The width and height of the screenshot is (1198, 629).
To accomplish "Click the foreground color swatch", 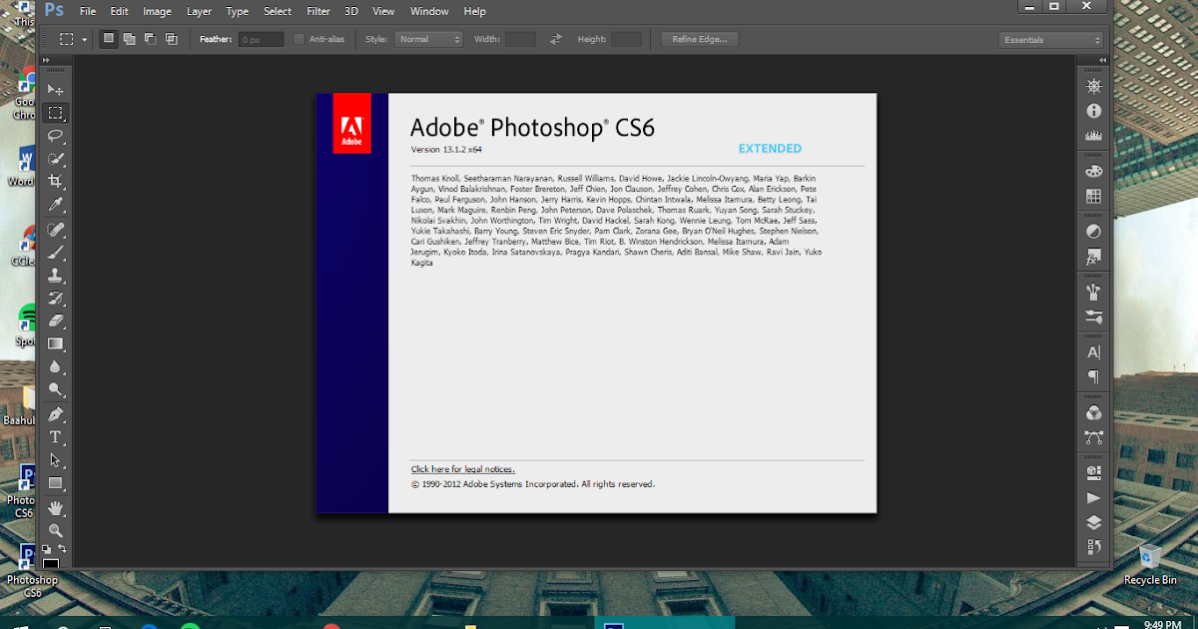I will click(49, 562).
